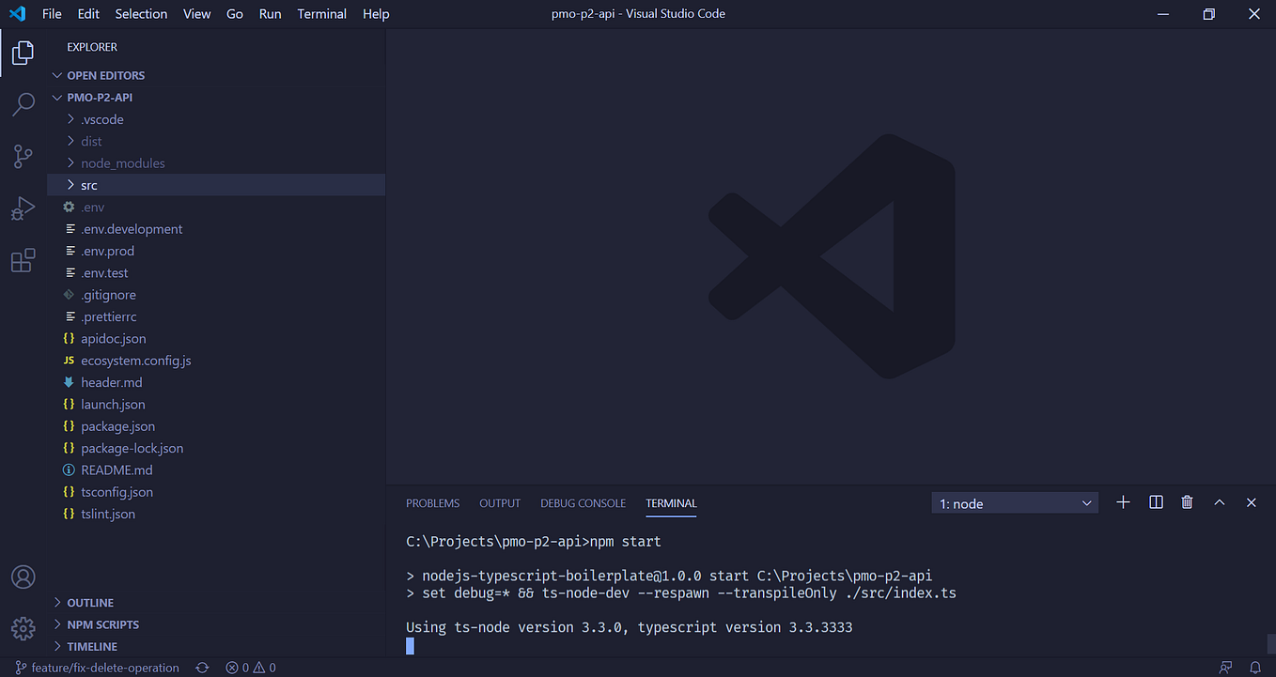Open the Run and Debug view

(23, 208)
